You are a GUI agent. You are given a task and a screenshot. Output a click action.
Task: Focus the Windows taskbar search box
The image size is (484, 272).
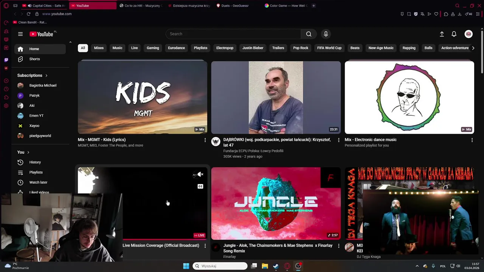[220, 266]
